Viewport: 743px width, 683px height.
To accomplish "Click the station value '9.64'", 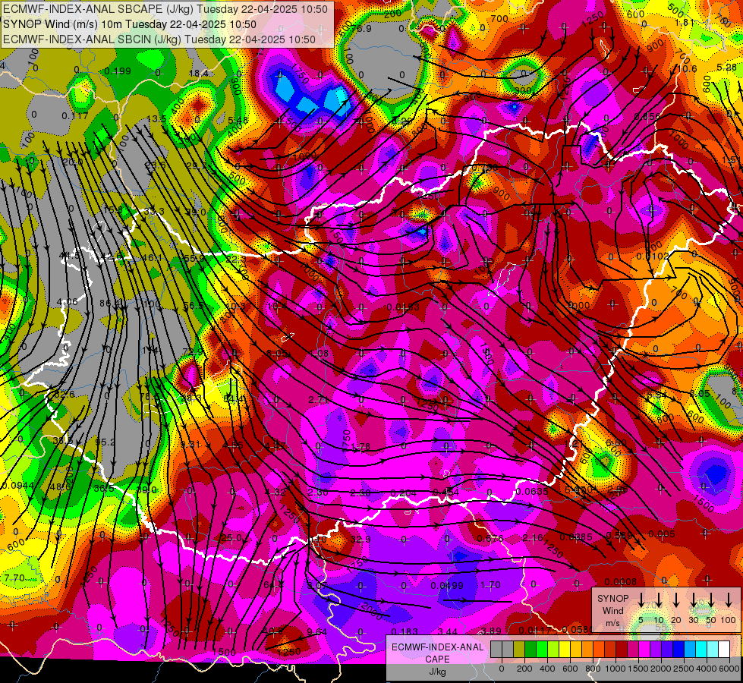I will tap(317, 632).
